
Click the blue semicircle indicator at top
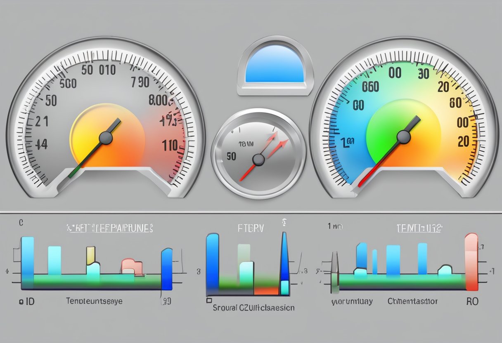[275, 64]
